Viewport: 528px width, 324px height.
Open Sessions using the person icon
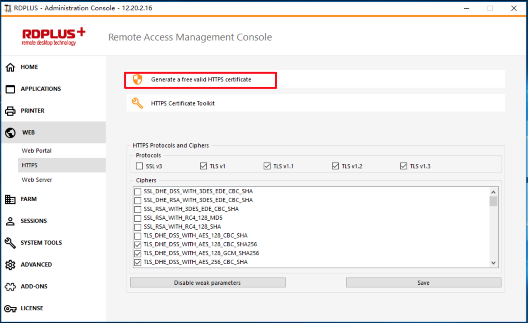[10, 221]
